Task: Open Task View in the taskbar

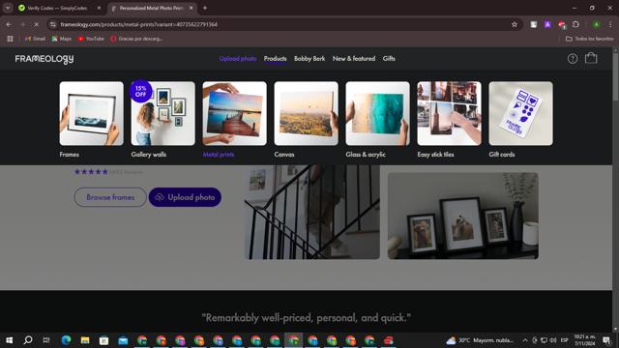Action: (x=46, y=340)
